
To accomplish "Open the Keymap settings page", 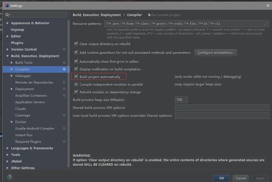I will tap(17, 30).
